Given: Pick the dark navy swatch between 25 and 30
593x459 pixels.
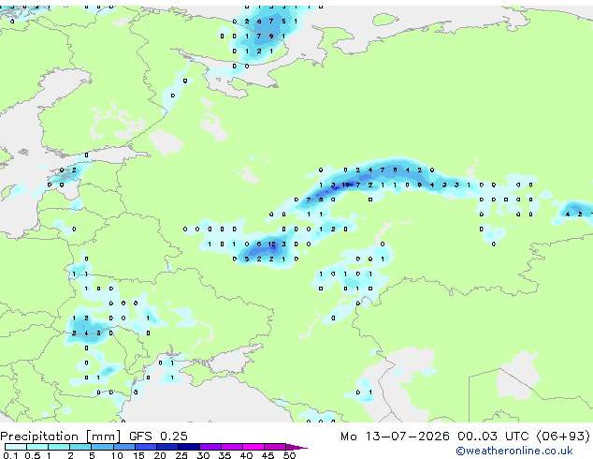Looking at the screenshot, I should (189, 447).
